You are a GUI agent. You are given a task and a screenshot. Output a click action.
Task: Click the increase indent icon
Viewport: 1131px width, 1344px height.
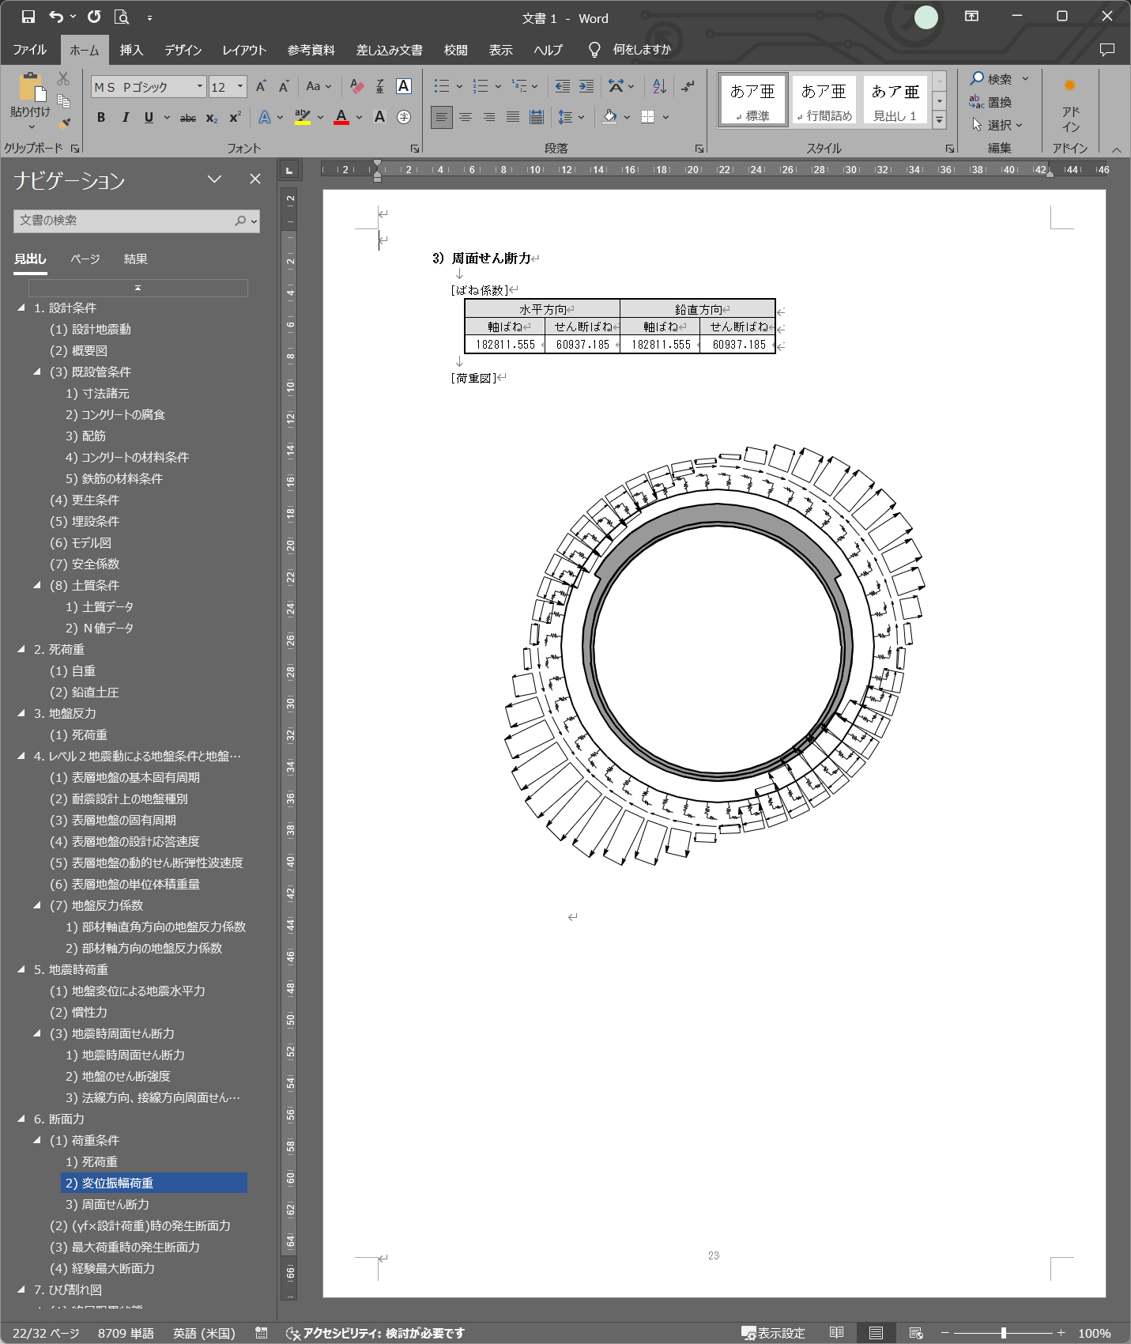tap(586, 86)
